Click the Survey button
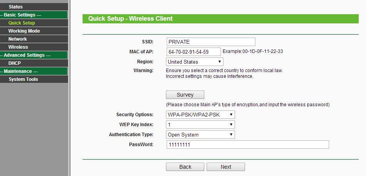 (185, 95)
